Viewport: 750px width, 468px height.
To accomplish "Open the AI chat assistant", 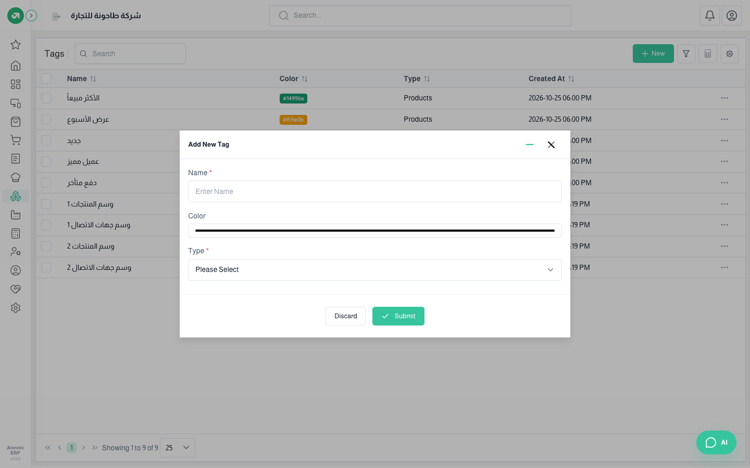I will tap(716, 443).
